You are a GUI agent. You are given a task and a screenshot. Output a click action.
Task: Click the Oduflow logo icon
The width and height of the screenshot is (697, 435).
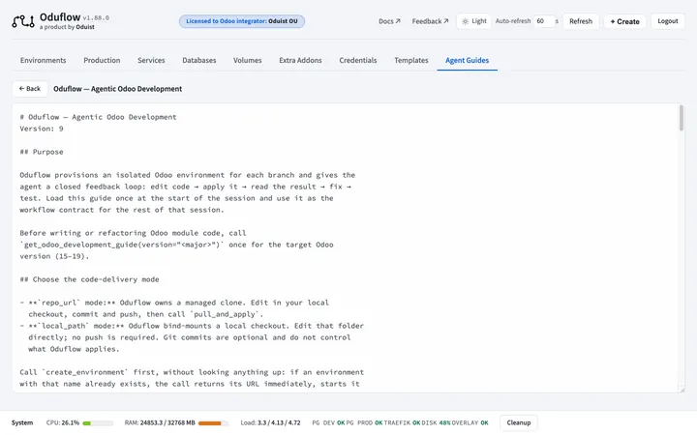point(23,21)
